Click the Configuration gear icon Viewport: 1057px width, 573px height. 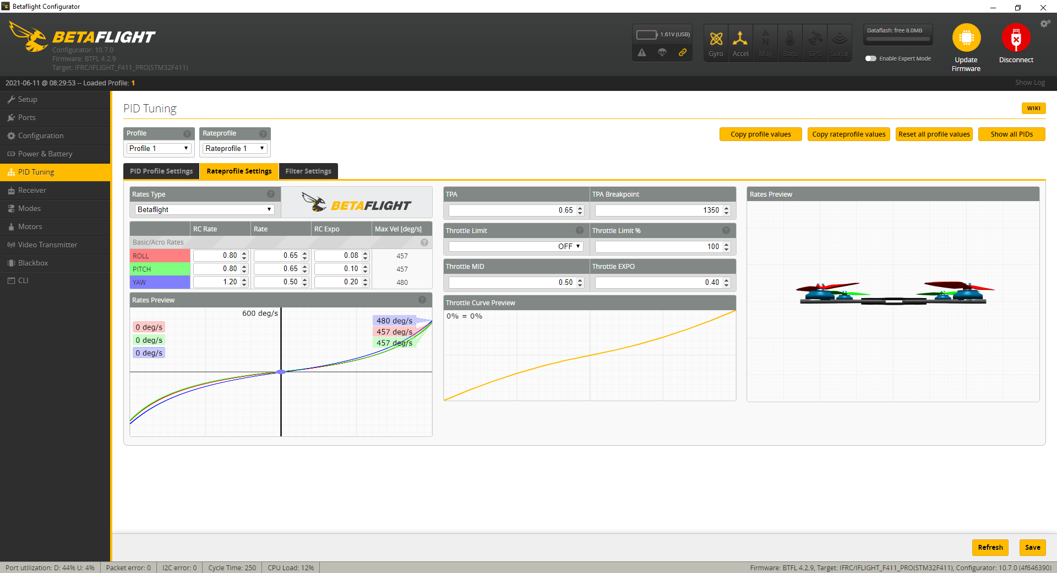[x=11, y=136]
